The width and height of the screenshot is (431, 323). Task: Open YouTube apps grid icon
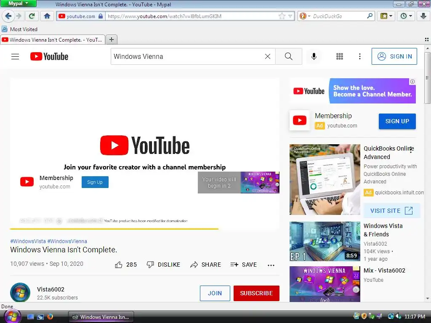click(340, 57)
